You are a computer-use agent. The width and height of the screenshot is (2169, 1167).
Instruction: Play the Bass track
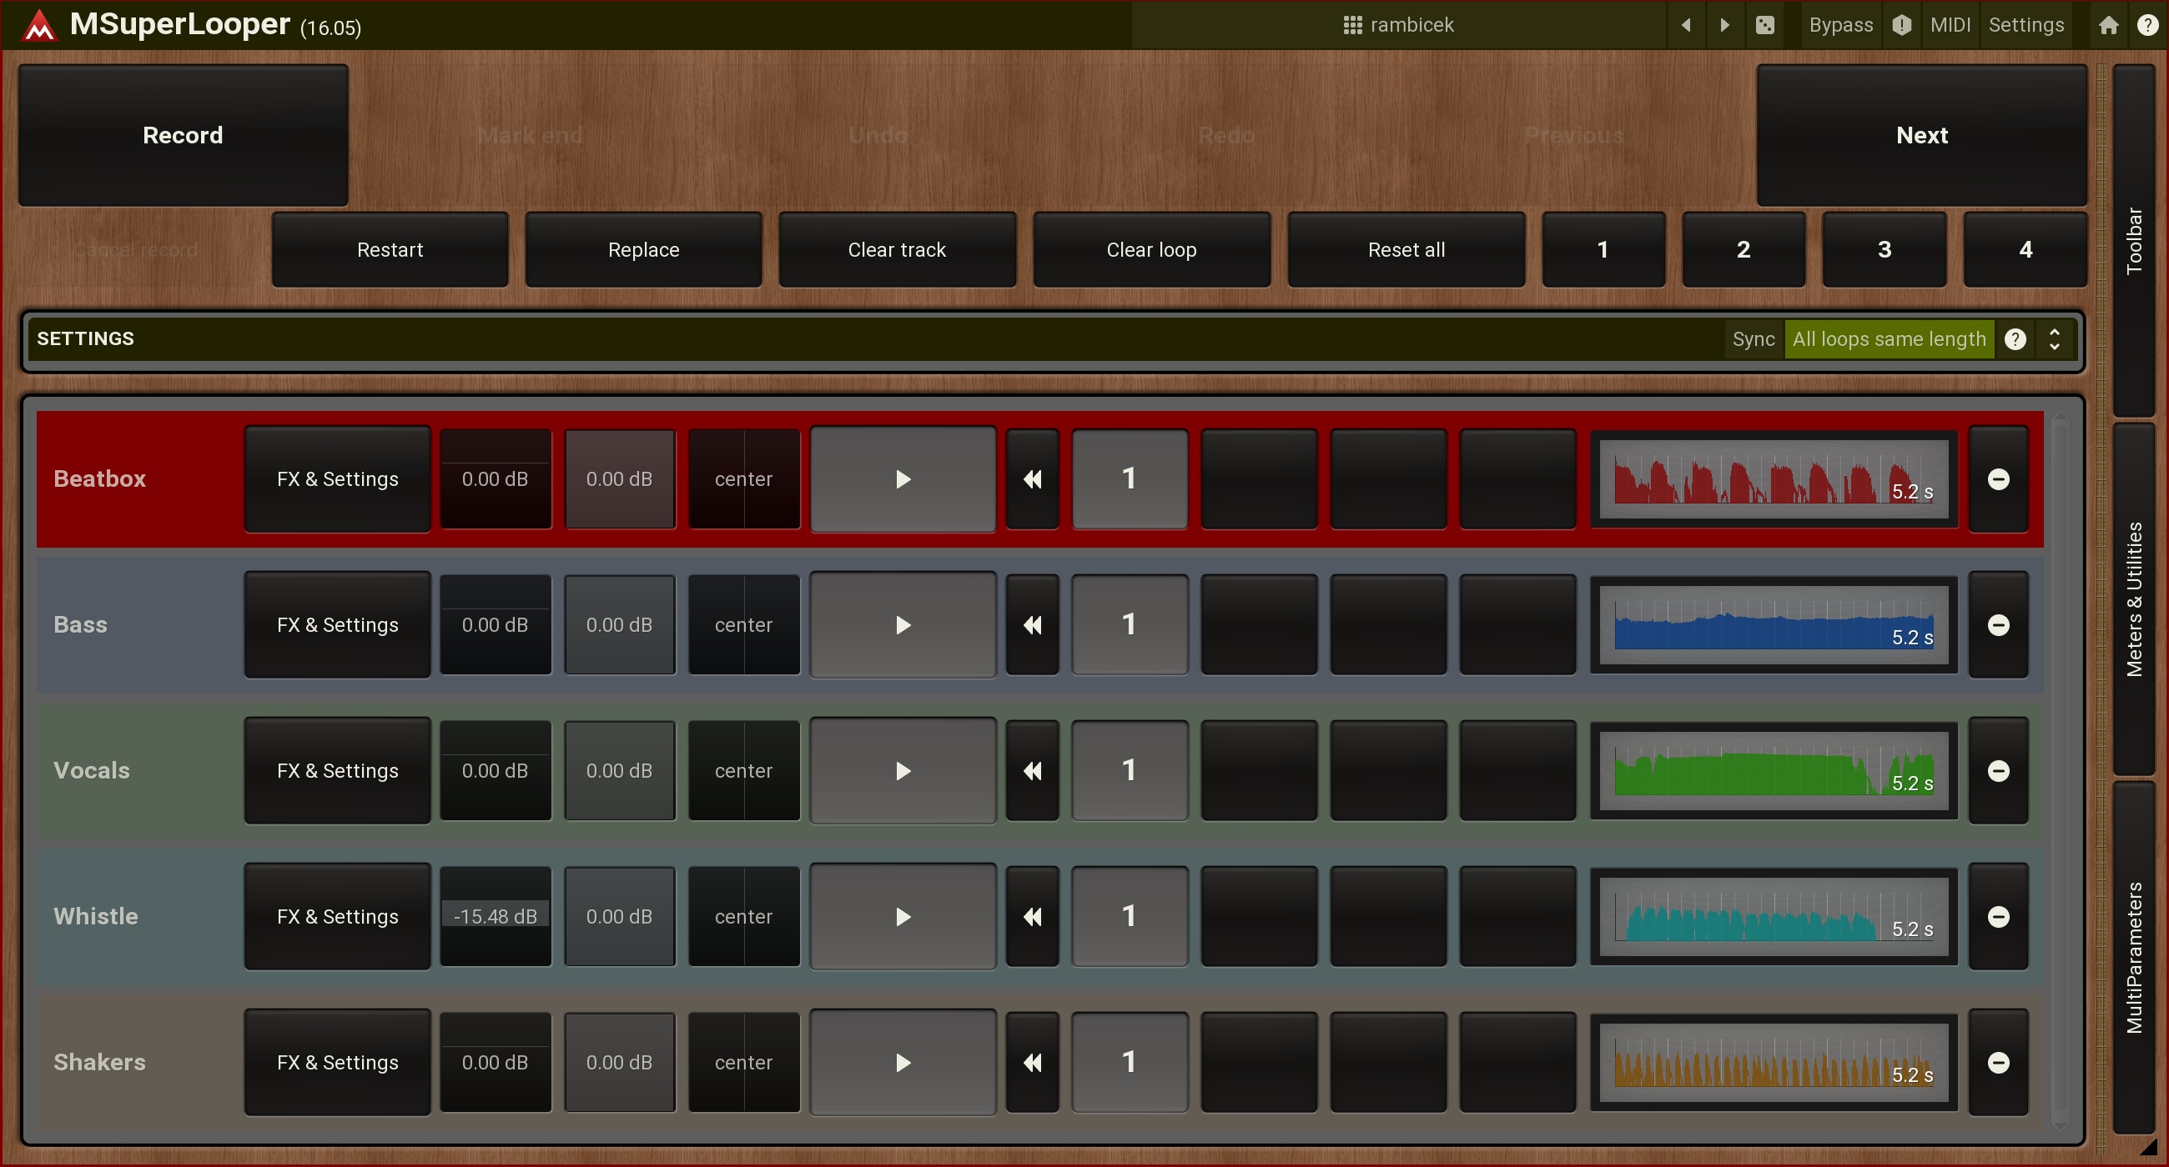(903, 625)
